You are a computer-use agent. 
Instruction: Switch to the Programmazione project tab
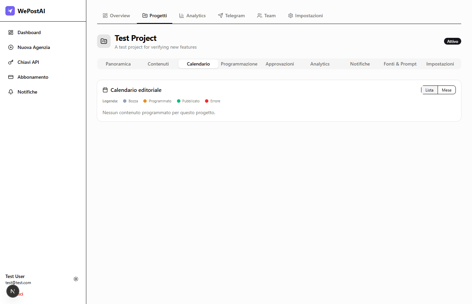tap(239, 64)
